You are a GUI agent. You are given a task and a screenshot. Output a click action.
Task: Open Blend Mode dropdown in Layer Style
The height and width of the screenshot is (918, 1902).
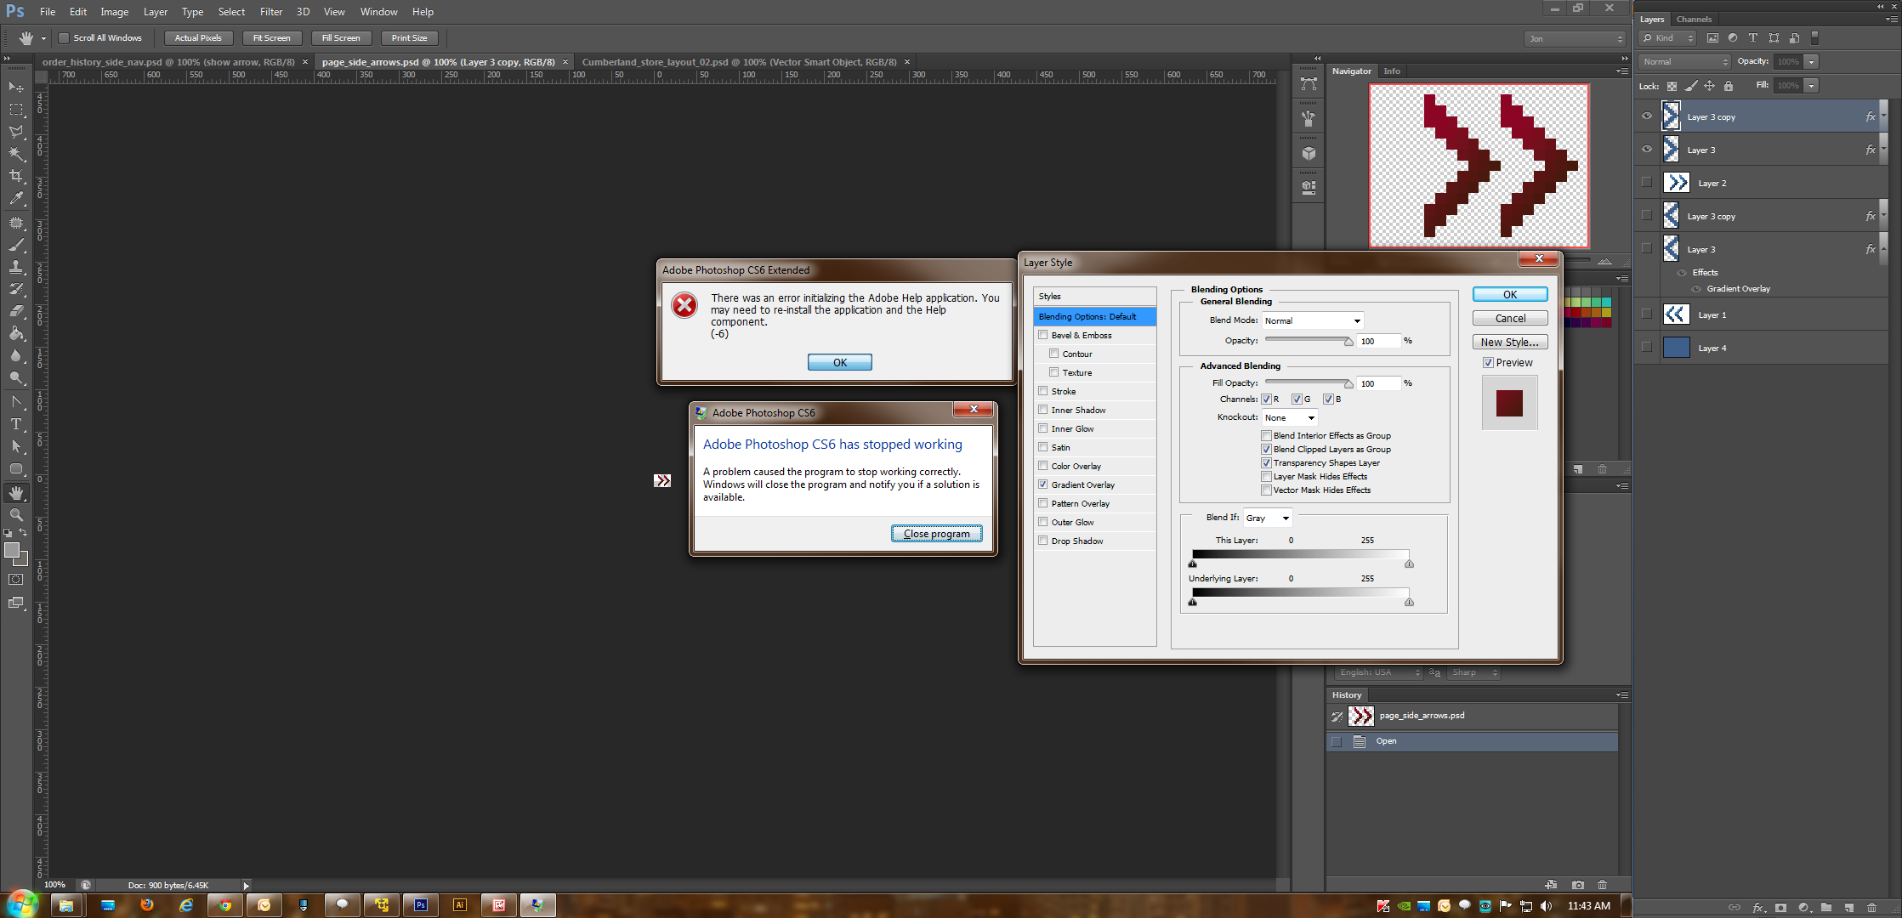click(1314, 320)
